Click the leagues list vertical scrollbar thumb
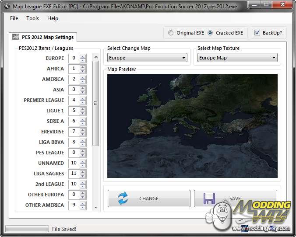The image size is (296, 237). click(x=95, y=103)
